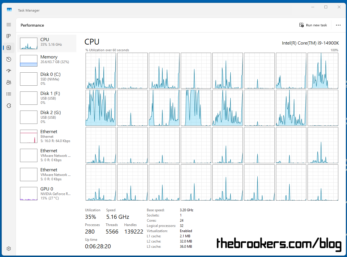The height and width of the screenshot is (257, 347).
Task: Click the Logical processors value 32
Action: coord(182,226)
